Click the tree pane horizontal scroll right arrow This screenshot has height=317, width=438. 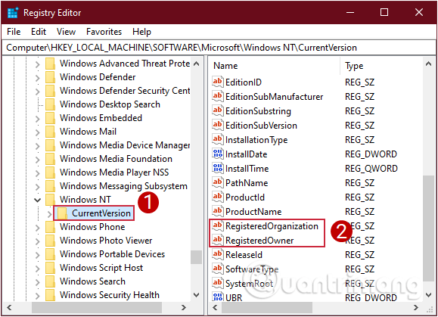184,307
